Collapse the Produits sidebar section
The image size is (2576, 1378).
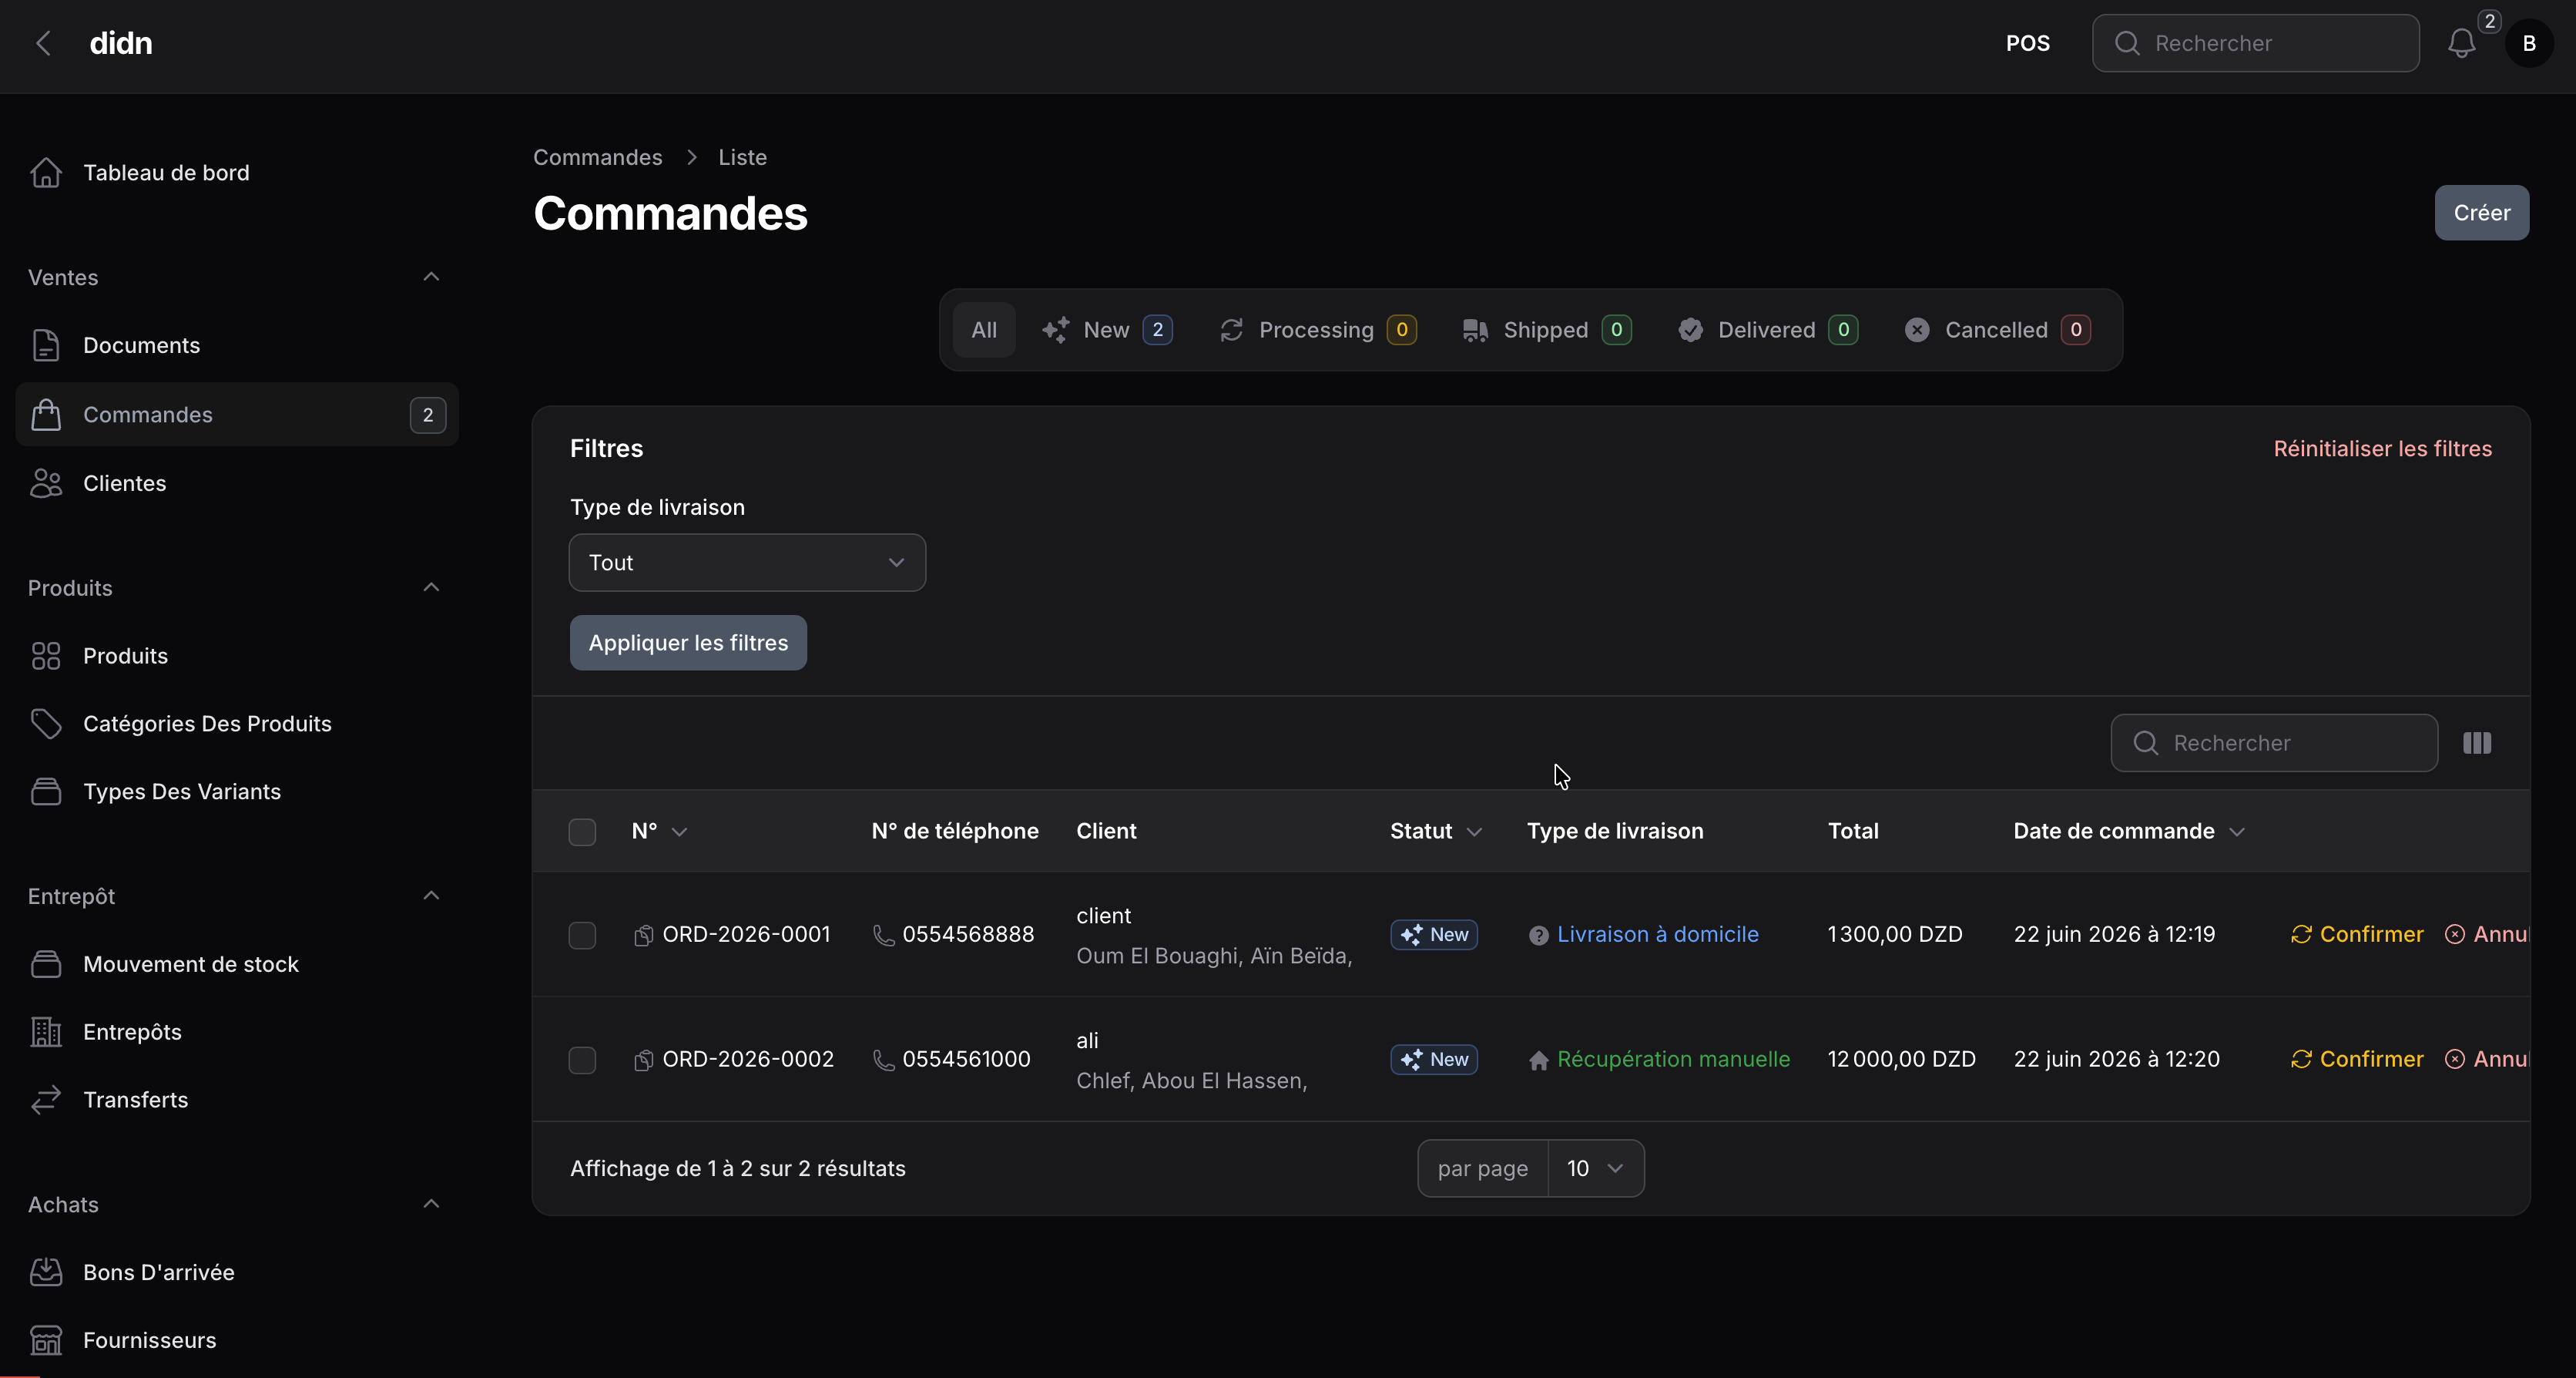pos(431,587)
